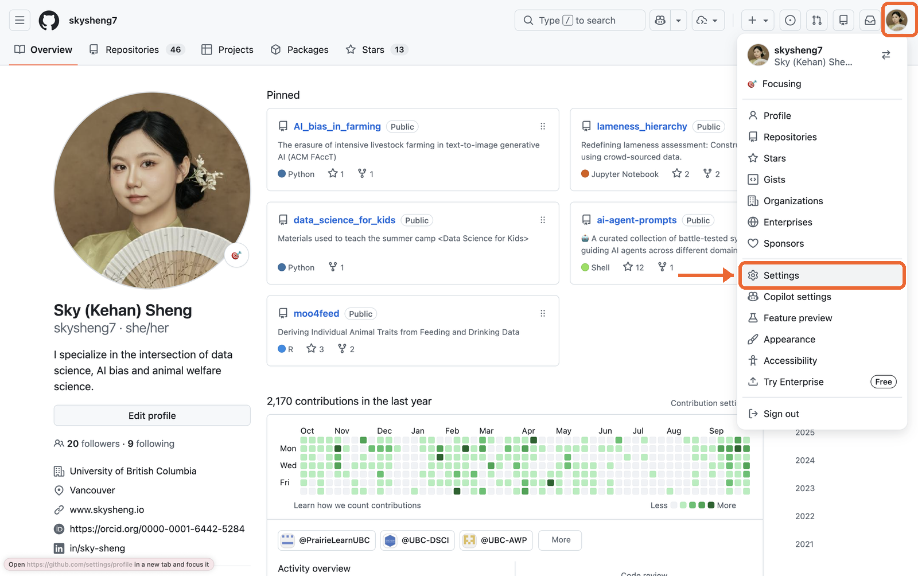Select Copilot settings from the menu

[822, 297]
